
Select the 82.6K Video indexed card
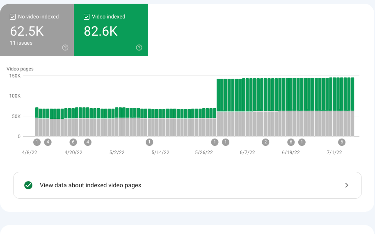click(111, 31)
